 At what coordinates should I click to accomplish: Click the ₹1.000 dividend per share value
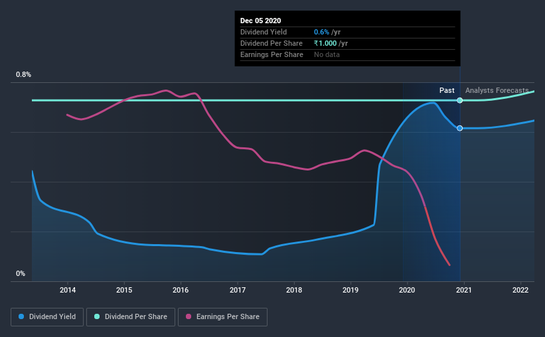click(x=325, y=43)
